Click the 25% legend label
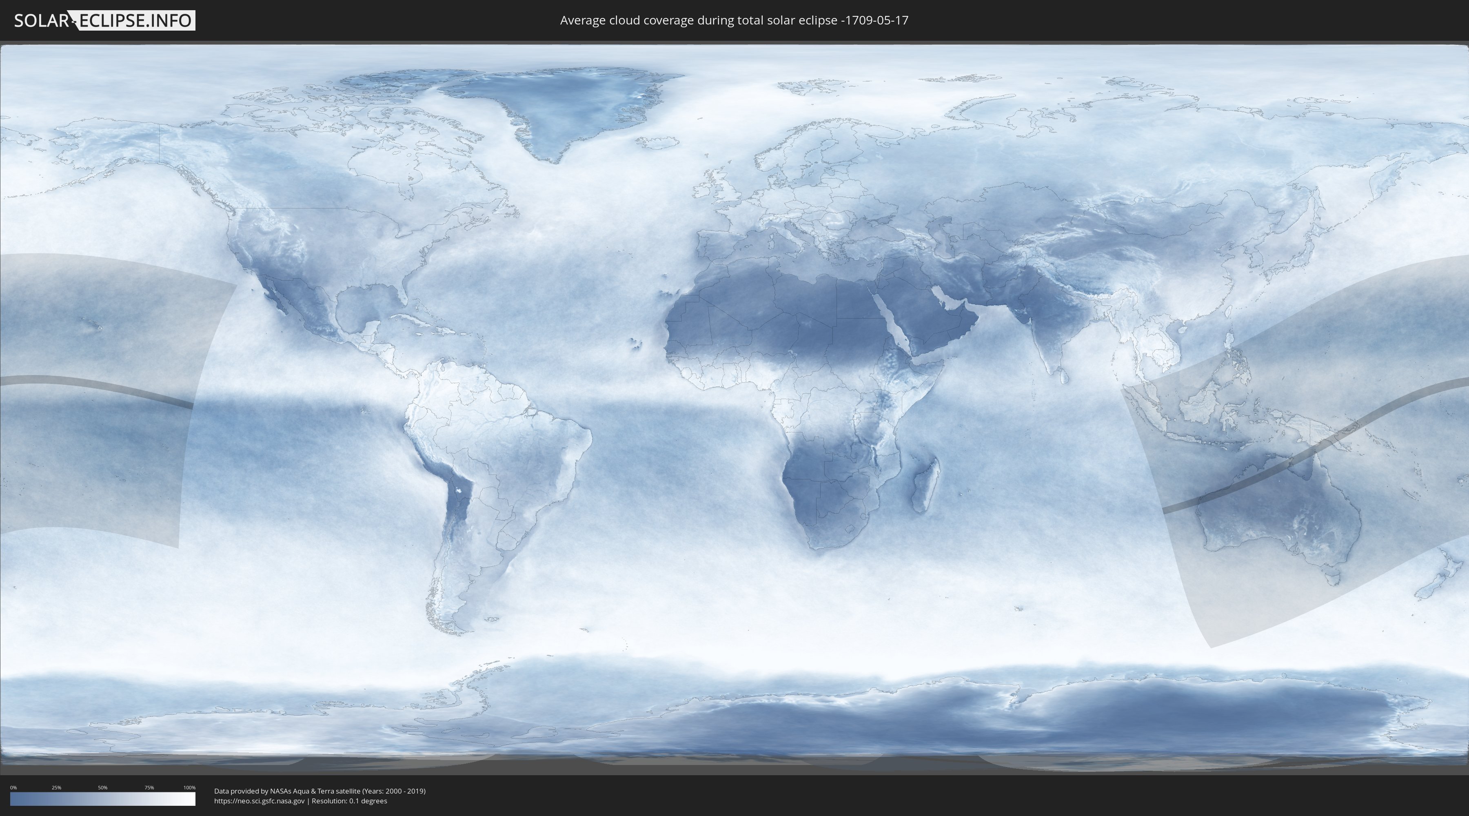The height and width of the screenshot is (816, 1469). pos(56,787)
